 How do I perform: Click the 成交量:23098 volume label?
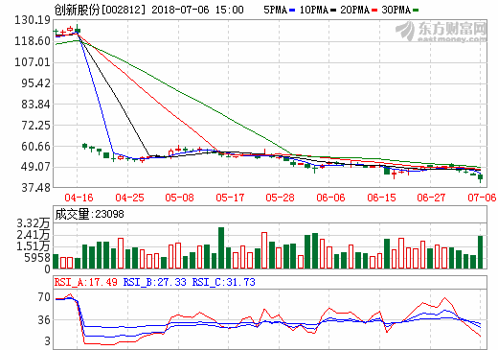(89, 214)
